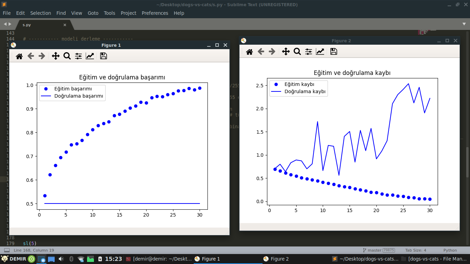Open the Tab Size: 4 selector
Viewport: 470px width, 264px height.
pyautogui.click(x=416, y=250)
